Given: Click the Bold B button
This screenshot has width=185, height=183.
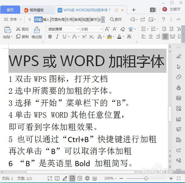Looking at the screenshot, I should [x=50, y=37].
